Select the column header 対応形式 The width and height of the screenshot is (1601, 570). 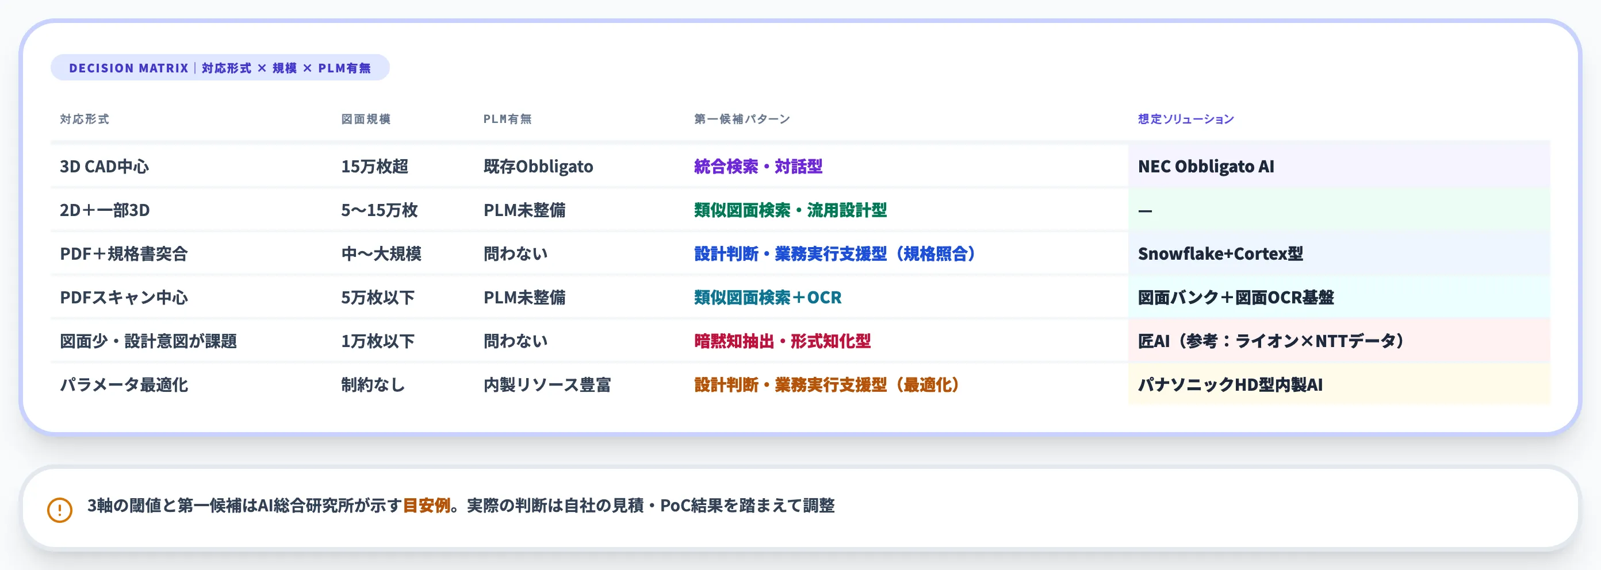coord(85,119)
